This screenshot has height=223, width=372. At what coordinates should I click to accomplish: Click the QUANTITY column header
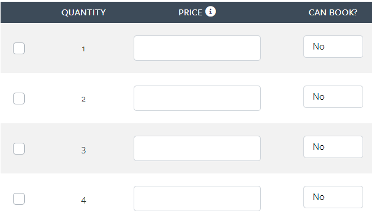click(x=83, y=12)
